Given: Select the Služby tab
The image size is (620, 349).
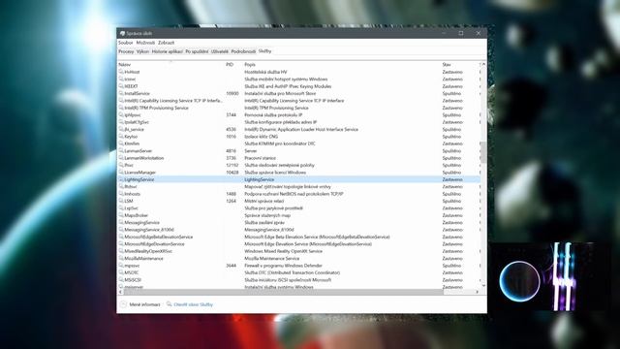Looking at the screenshot, I should click(264, 51).
